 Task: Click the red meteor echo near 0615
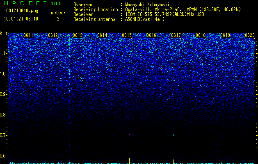point(130,135)
